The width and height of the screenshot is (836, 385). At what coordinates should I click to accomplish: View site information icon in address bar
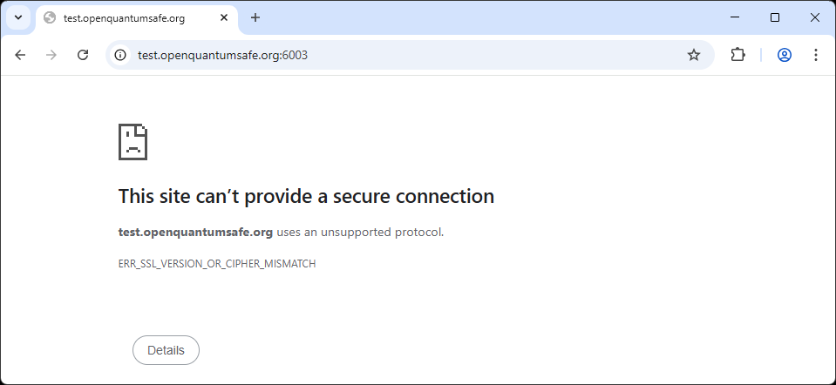point(121,55)
